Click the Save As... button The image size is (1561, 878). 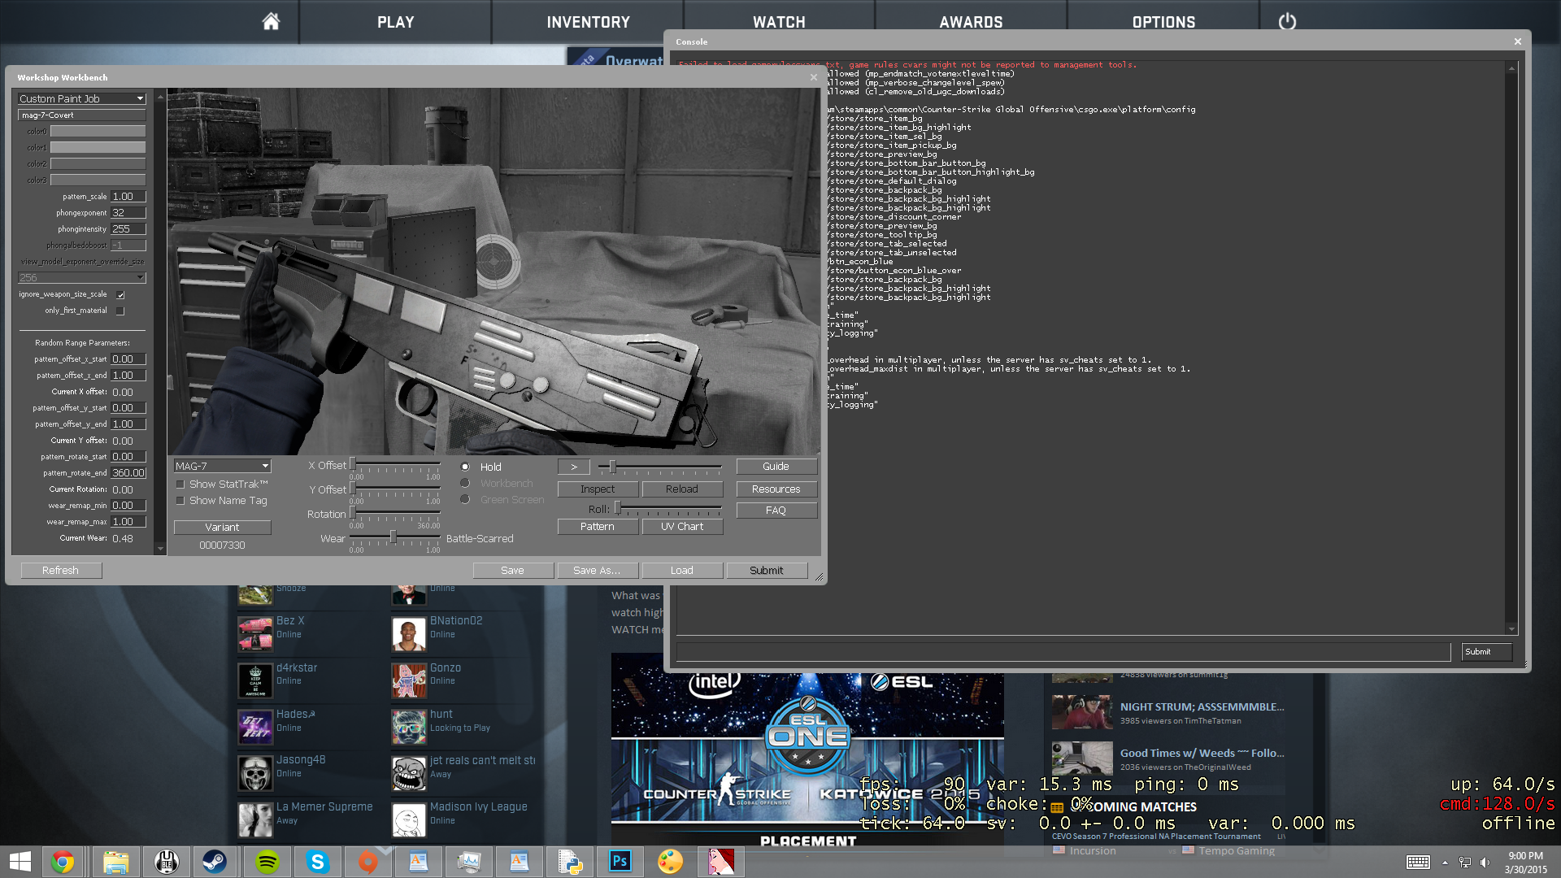coord(597,571)
